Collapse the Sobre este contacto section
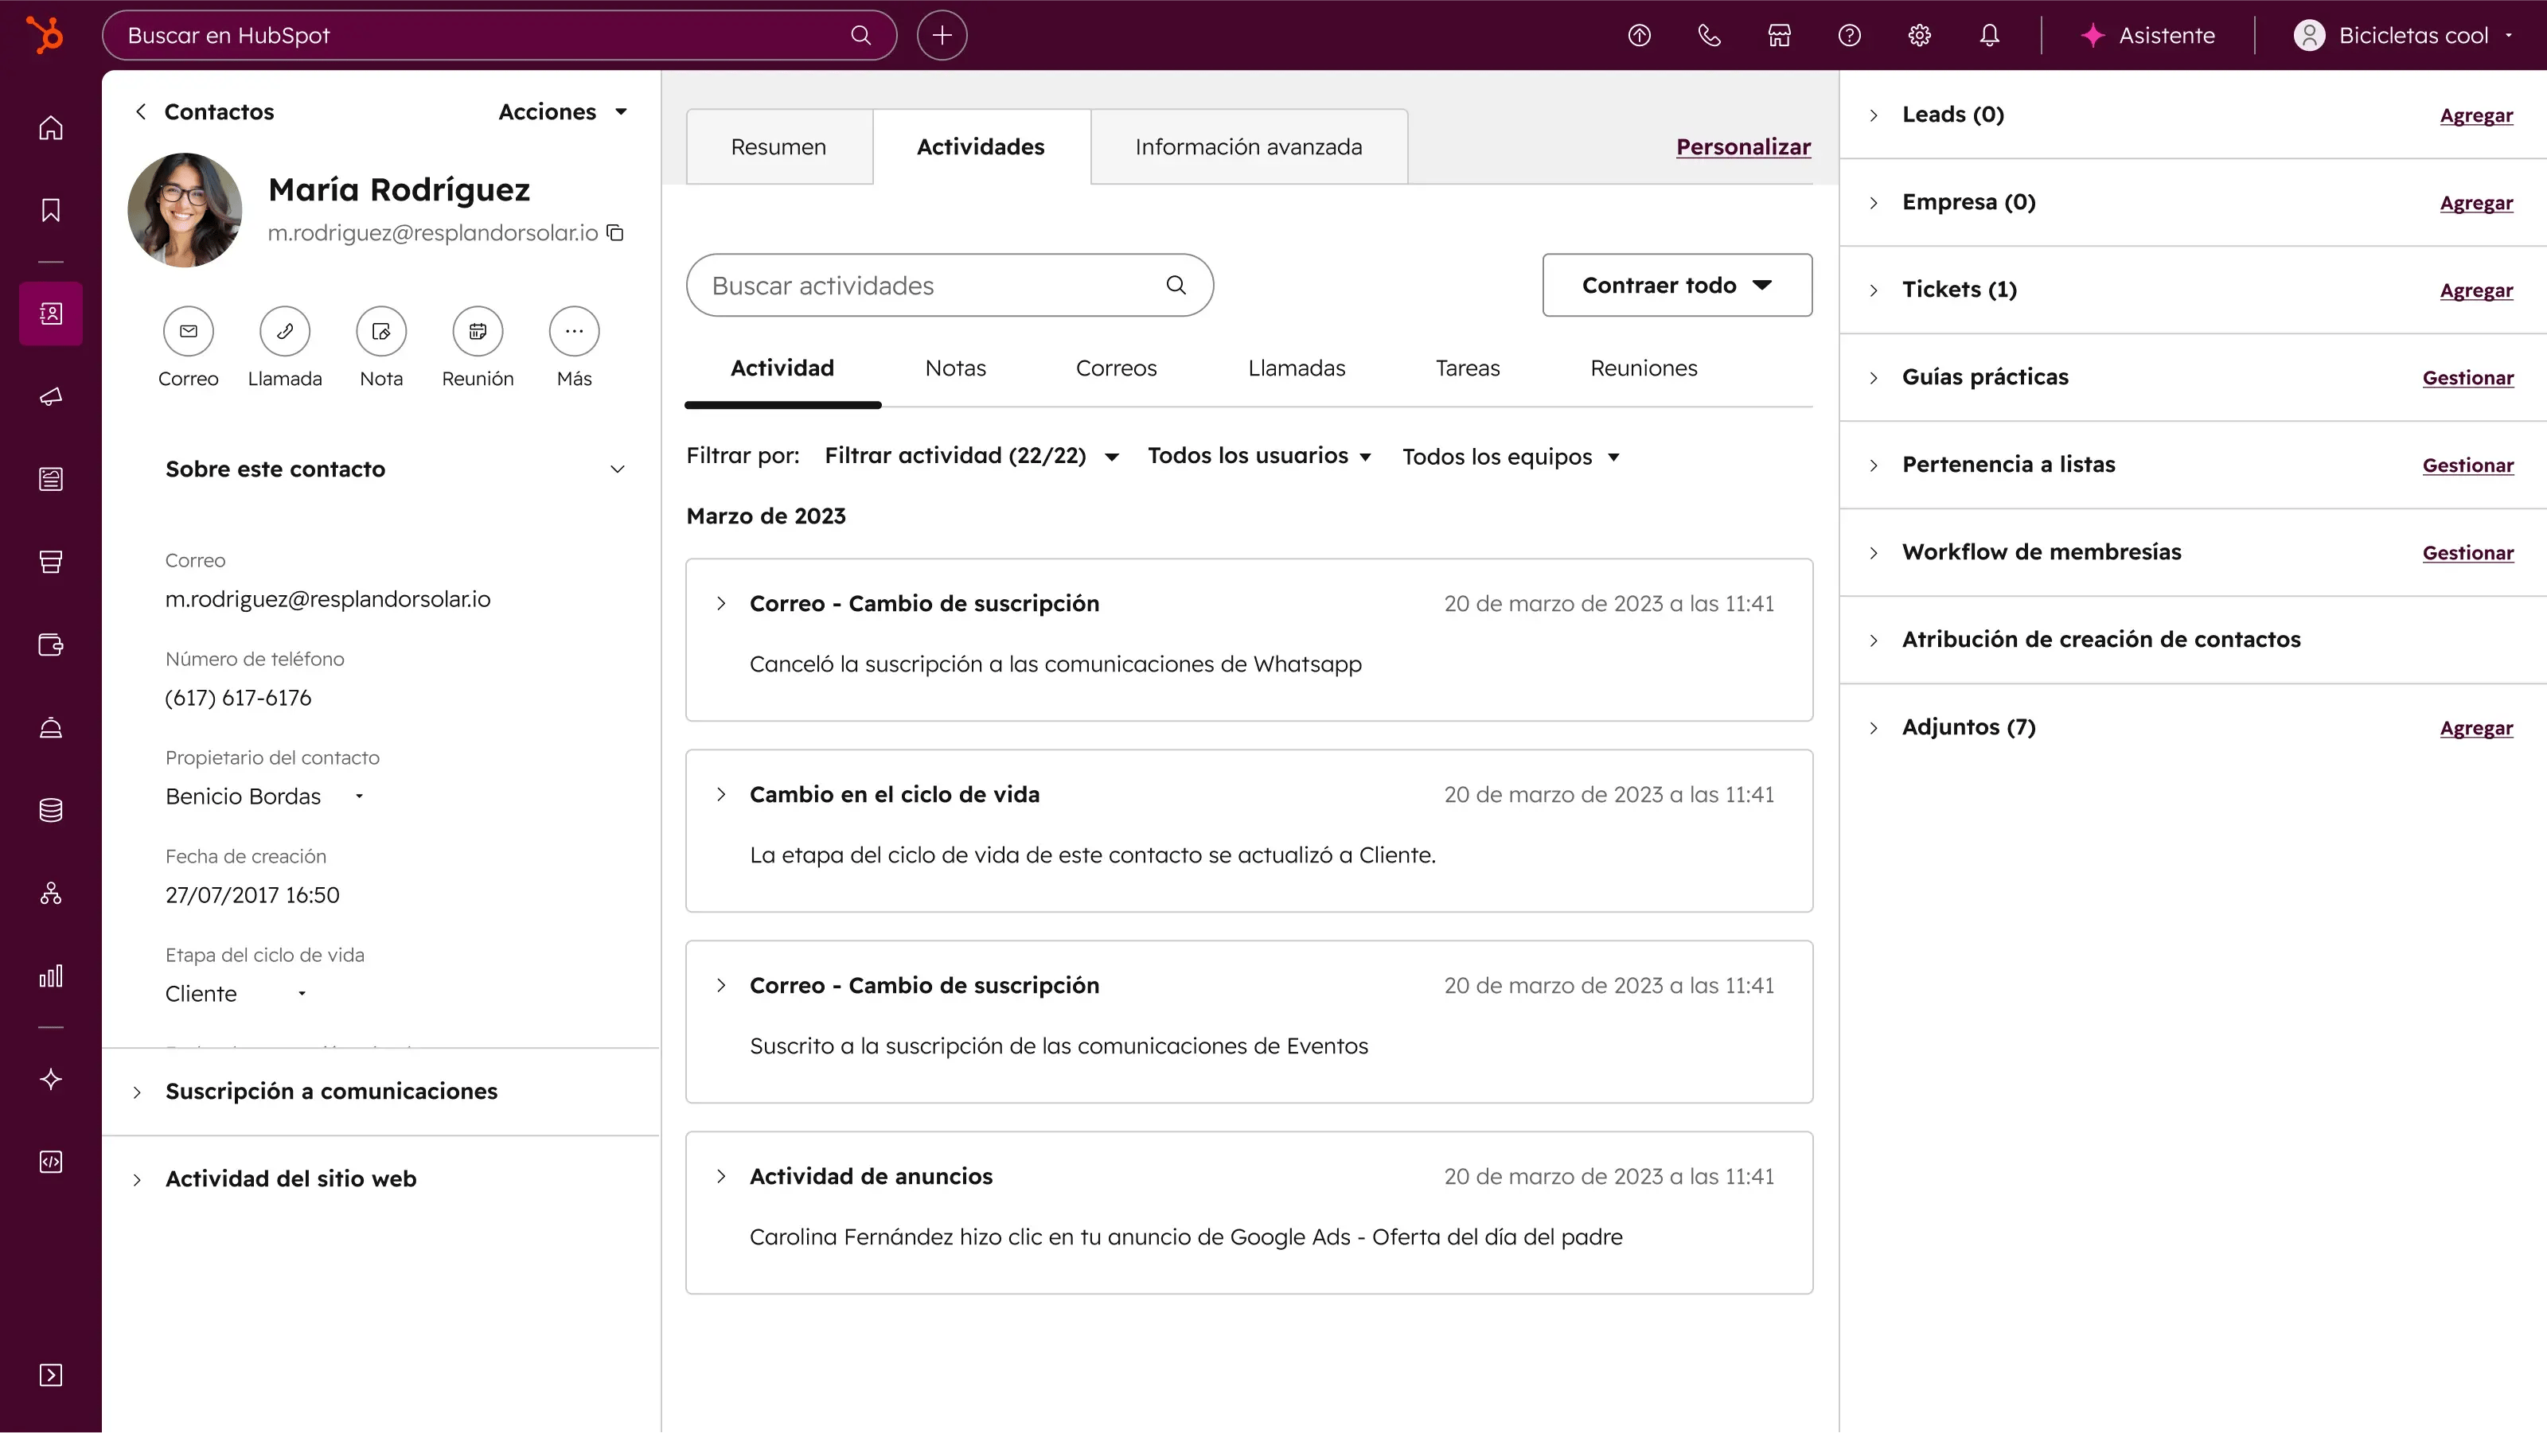2547x1433 pixels. [x=617, y=469]
